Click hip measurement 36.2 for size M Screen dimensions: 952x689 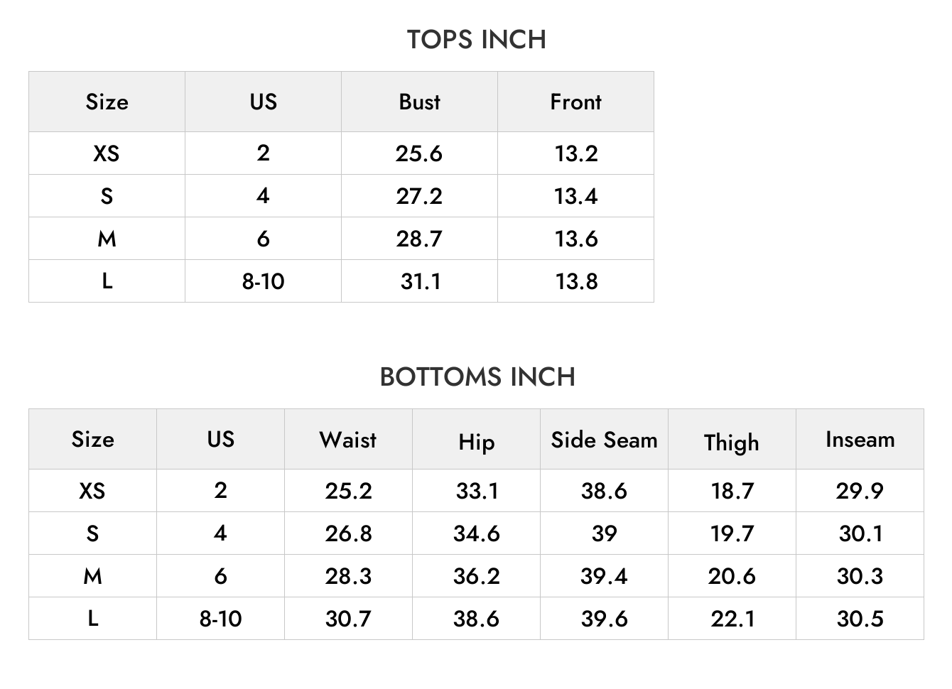click(477, 576)
